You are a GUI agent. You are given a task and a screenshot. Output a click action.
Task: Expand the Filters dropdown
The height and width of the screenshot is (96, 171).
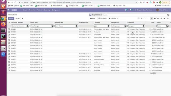(x=93, y=18)
